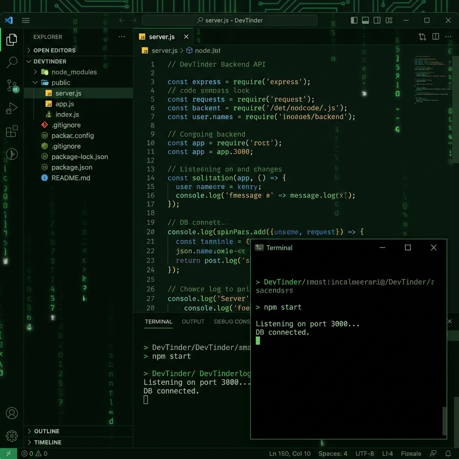Click the command center search box

coord(229,20)
